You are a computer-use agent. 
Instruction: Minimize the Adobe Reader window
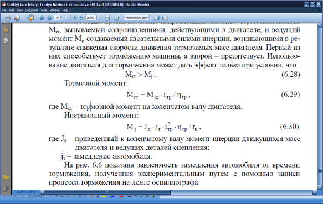(x=306, y=4)
